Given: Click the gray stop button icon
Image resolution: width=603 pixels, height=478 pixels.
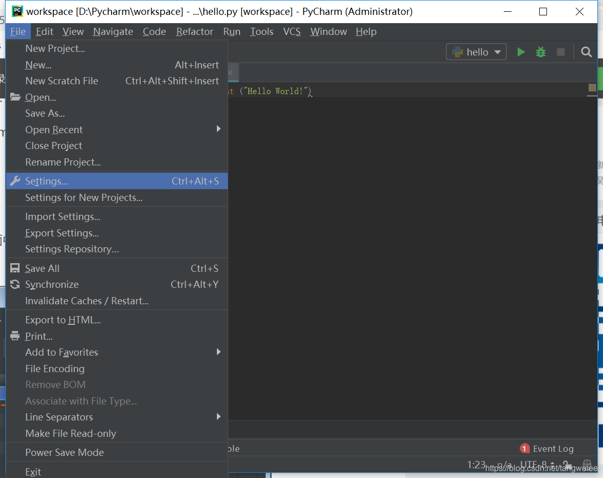Looking at the screenshot, I should coord(561,52).
